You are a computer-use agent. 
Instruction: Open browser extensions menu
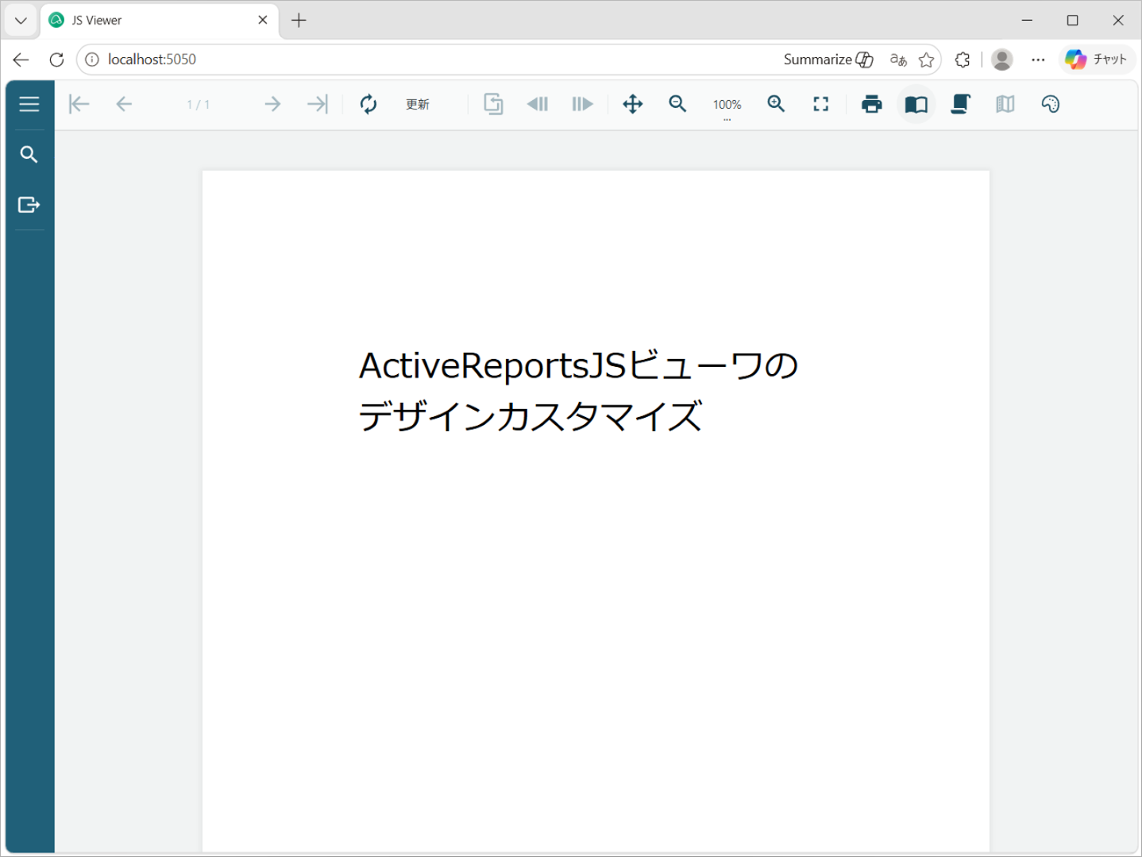tap(963, 60)
